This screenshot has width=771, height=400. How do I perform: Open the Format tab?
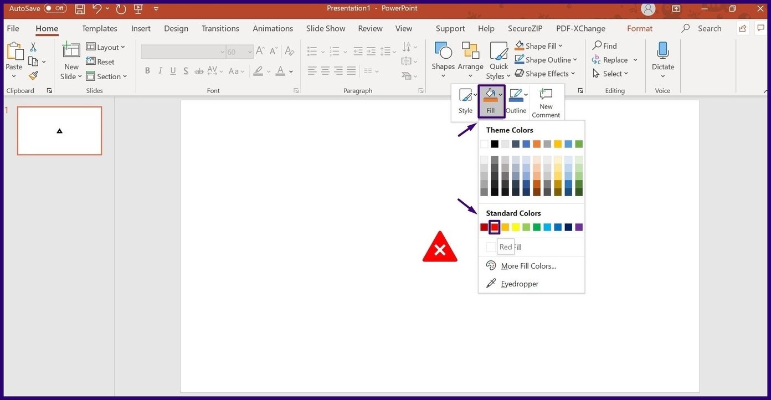click(640, 28)
